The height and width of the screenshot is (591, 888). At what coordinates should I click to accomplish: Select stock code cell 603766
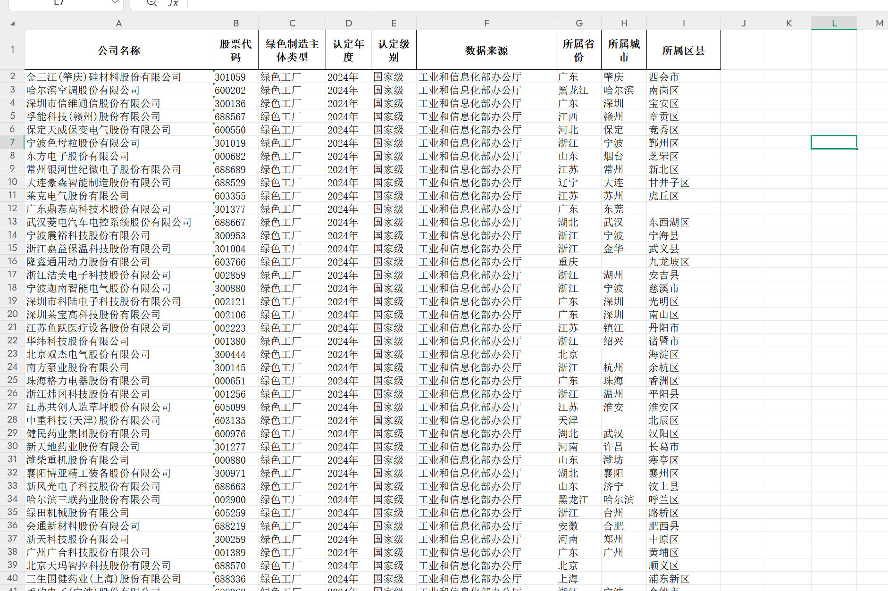coord(235,262)
